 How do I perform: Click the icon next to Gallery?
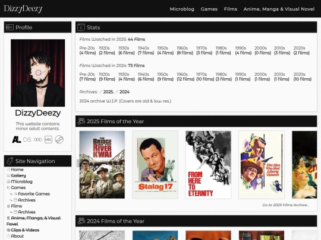(x=8, y=175)
